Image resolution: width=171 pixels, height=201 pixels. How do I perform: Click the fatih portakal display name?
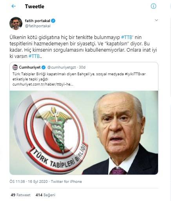click(38, 21)
